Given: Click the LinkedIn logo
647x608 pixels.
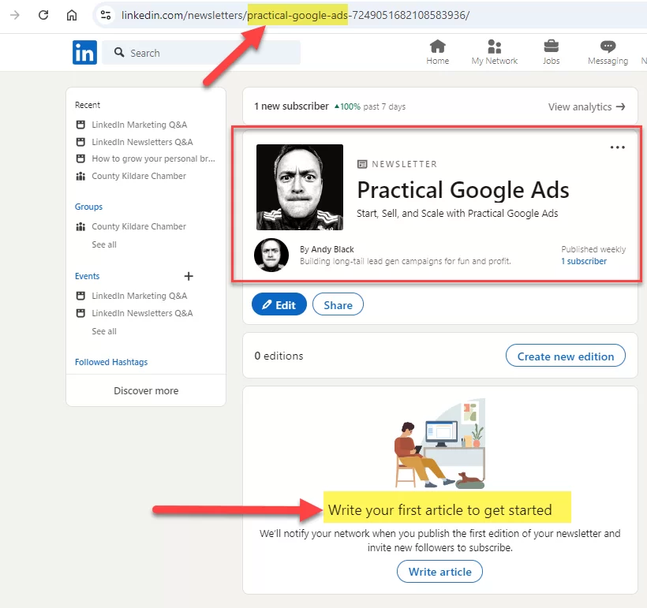Looking at the screenshot, I should point(84,52).
